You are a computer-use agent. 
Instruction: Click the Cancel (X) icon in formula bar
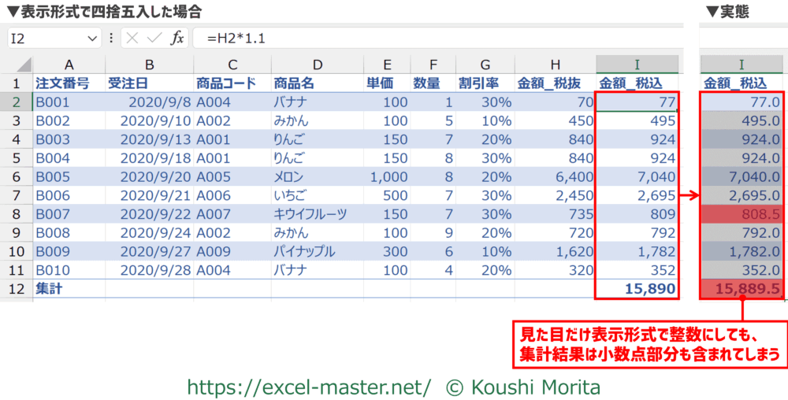133,38
